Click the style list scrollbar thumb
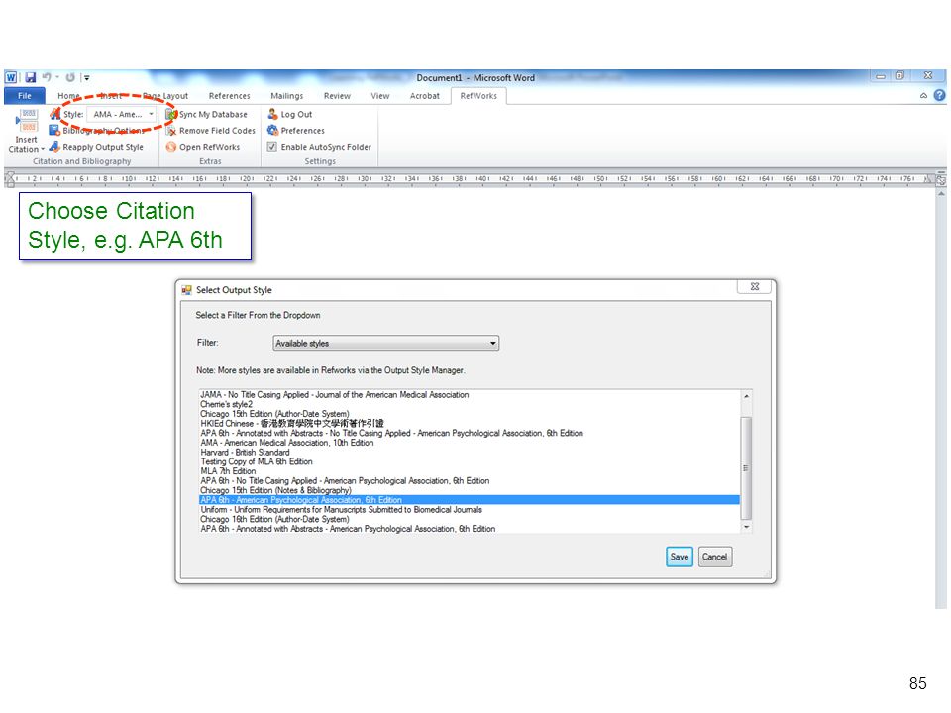The width and height of the screenshot is (951, 713). coord(747,467)
